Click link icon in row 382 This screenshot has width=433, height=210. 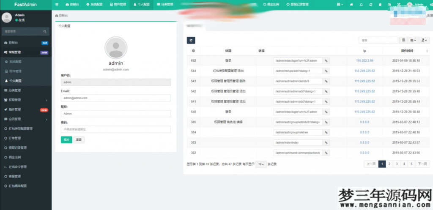(x=326, y=153)
